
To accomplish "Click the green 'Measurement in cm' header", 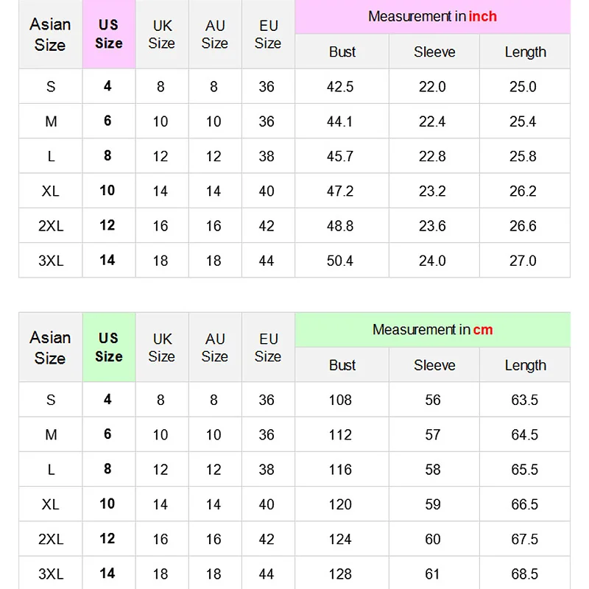I will coord(432,329).
